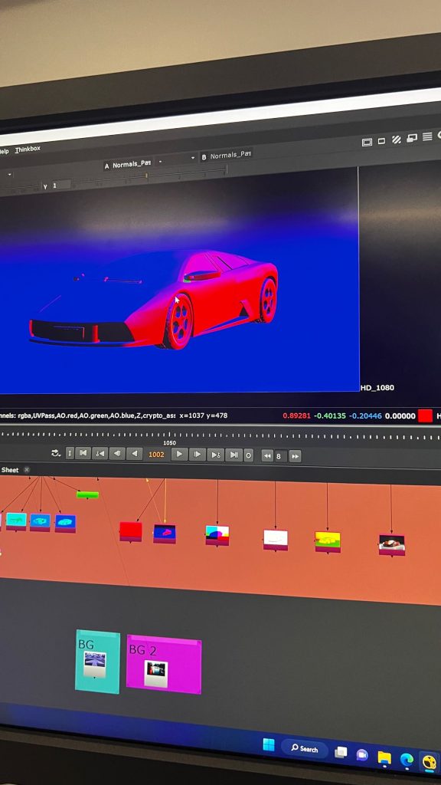Click the red sampled color swatch
Viewport: 441px width, 785px height.
(x=425, y=415)
